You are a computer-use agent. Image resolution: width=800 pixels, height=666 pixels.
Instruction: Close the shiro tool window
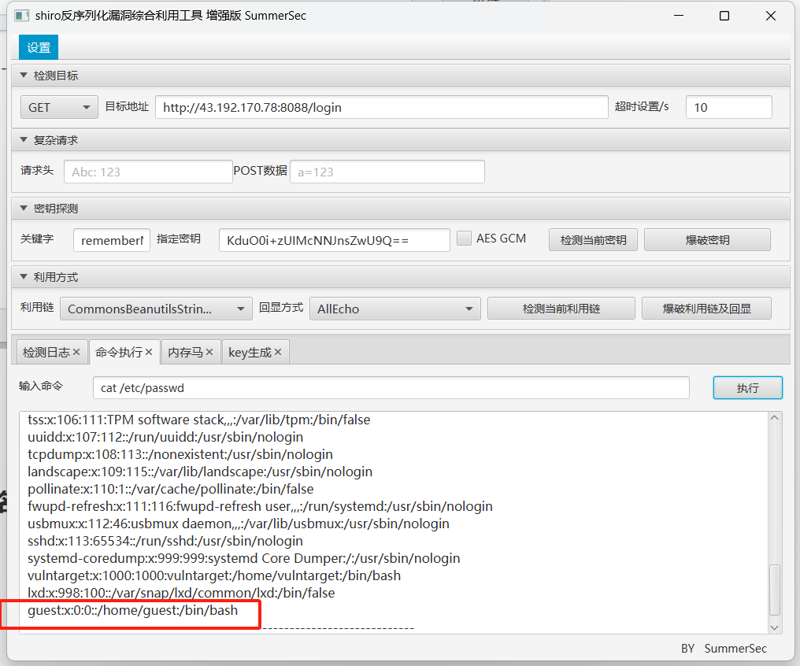pyautogui.click(x=770, y=16)
